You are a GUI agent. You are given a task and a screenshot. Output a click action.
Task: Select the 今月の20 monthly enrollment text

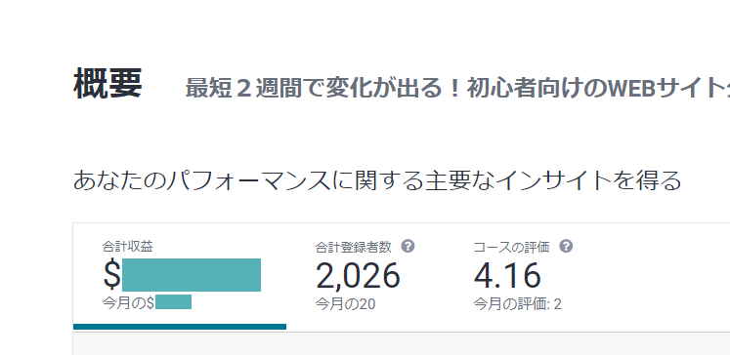345,304
